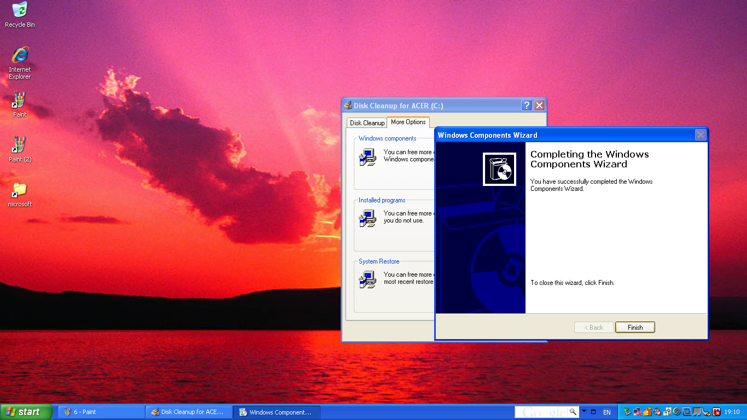Click the user photo tray icon
Image resolution: width=747 pixels, height=420 pixels.
tap(667, 412)
